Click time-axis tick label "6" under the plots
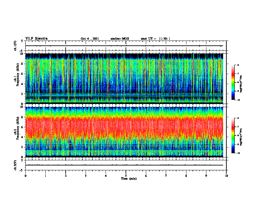The height and width of the screenshot is (197, 255). 146,176
